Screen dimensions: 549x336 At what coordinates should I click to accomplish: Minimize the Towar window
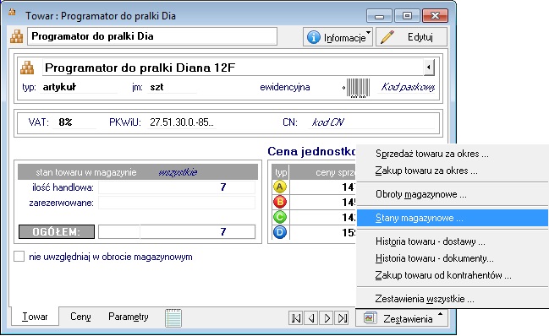(x=380, y=16)
